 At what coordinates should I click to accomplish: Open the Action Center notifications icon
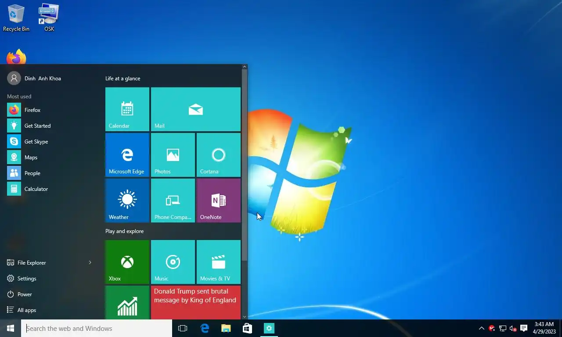tap(524, 328)
